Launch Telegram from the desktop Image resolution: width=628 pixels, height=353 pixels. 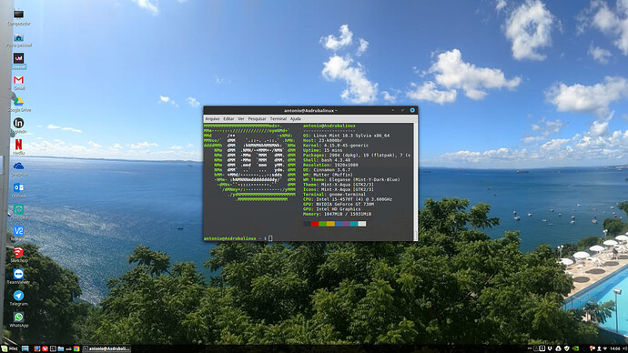click(18, 298)
